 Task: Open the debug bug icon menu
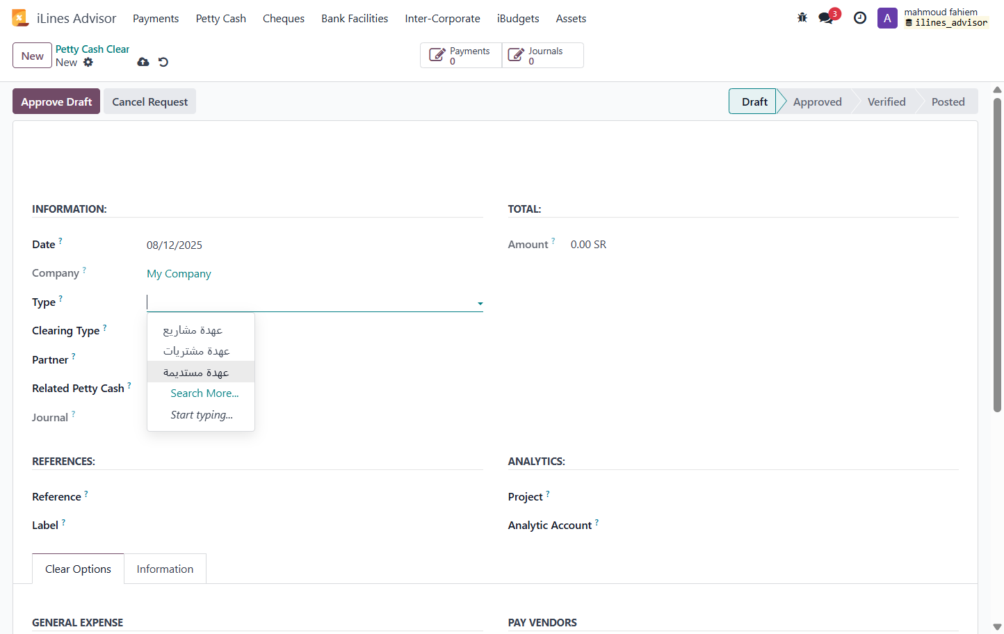[802, 18]
